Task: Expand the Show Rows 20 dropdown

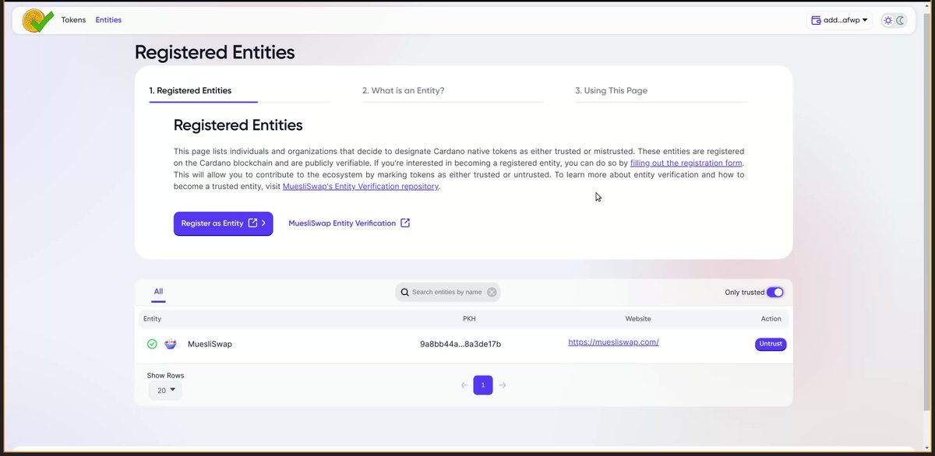Action: (165, 390)
